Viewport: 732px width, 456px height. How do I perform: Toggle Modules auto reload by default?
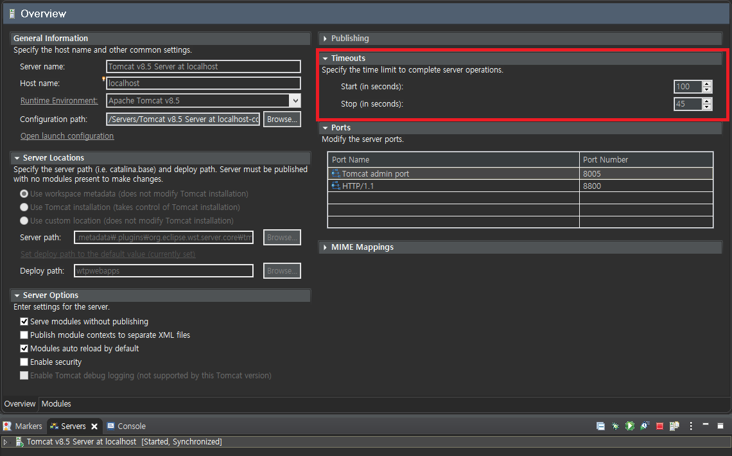(x=24, y=349)
